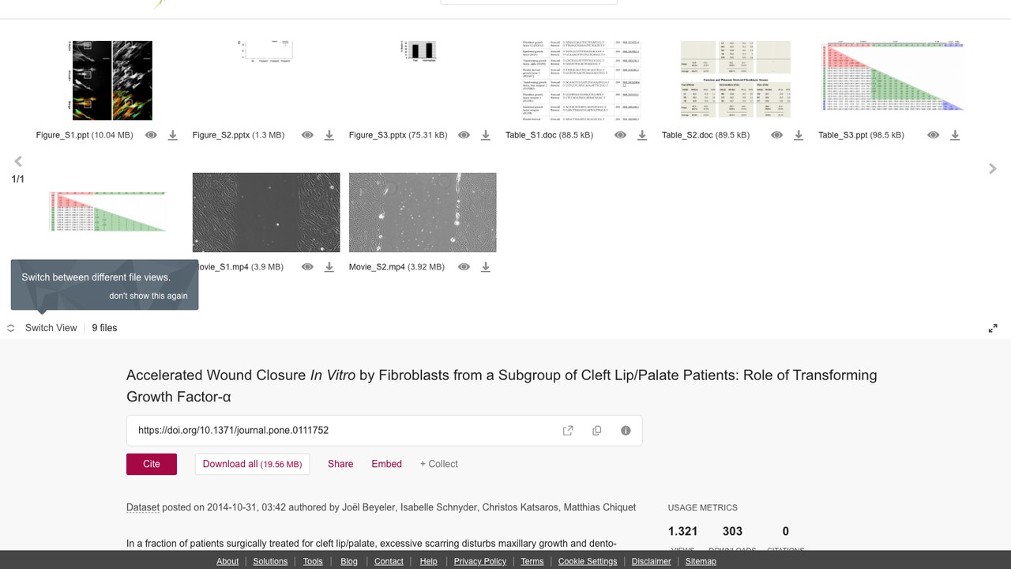
Task: Go to next file page arrow
Action: click(993, 168)
